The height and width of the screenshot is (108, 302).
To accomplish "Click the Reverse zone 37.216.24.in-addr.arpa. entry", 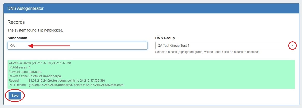I will click(35, 76).
